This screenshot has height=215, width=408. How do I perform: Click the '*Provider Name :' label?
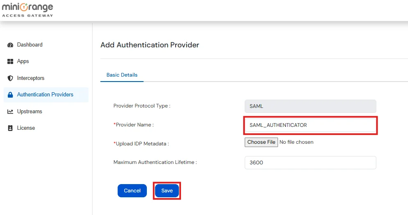pyautogui.click(x=134, y=125)
